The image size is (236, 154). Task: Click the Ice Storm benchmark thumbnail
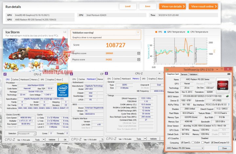[35, 55]
